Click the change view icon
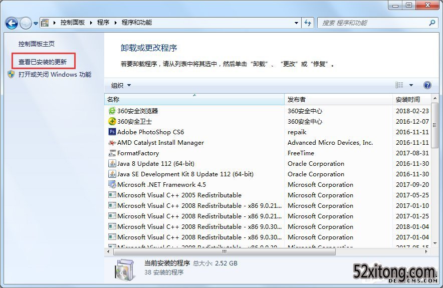The image size is (443, 288). (399, 85)
